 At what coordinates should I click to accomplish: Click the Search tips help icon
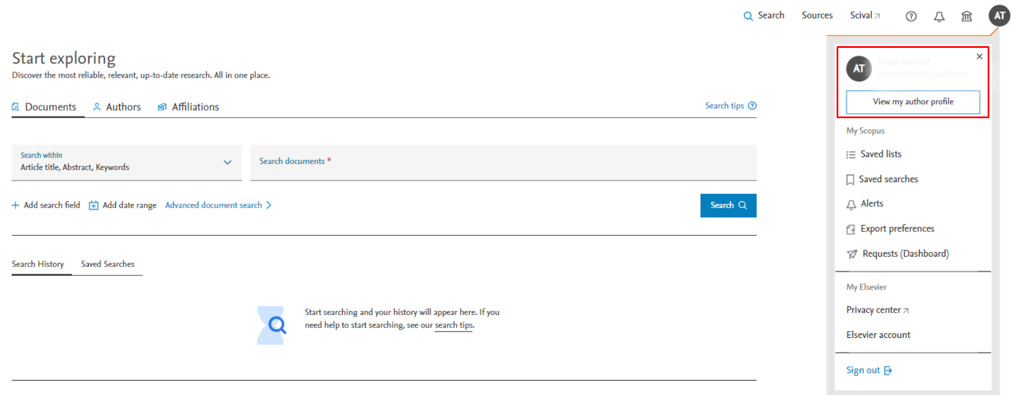[x=752, y=106]
